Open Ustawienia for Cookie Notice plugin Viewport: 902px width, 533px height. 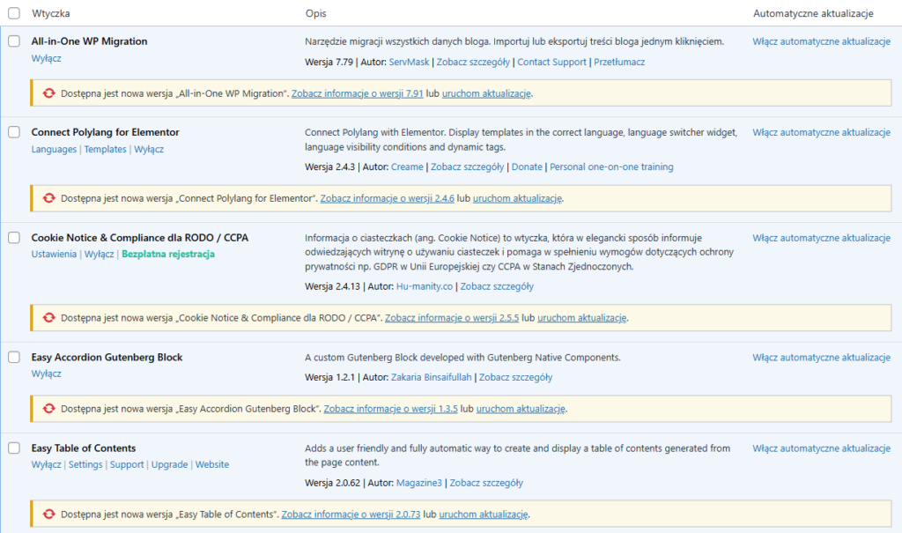tap(54, 254)
